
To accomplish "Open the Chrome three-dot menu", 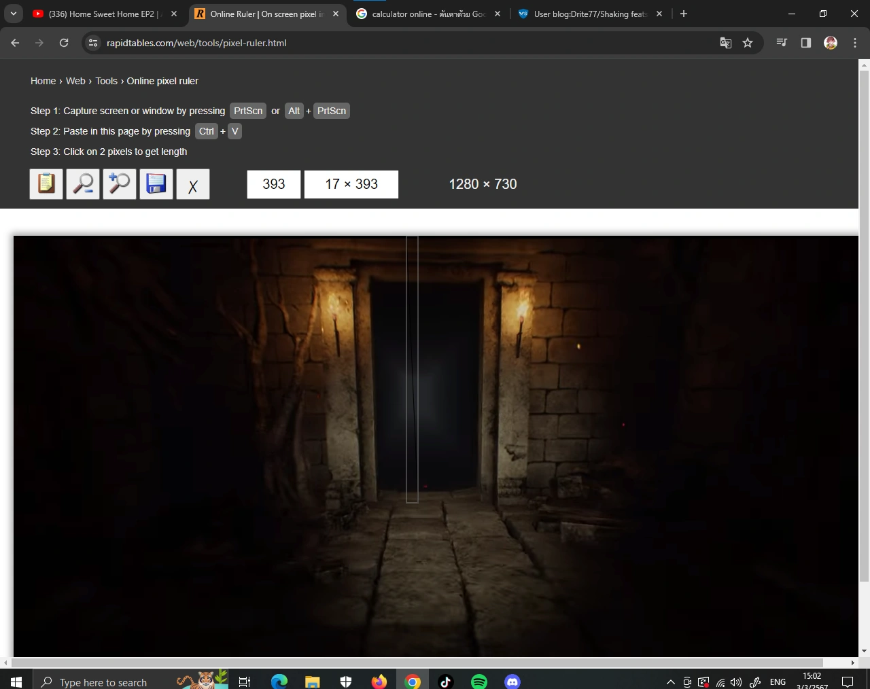I will click(855, 43).
